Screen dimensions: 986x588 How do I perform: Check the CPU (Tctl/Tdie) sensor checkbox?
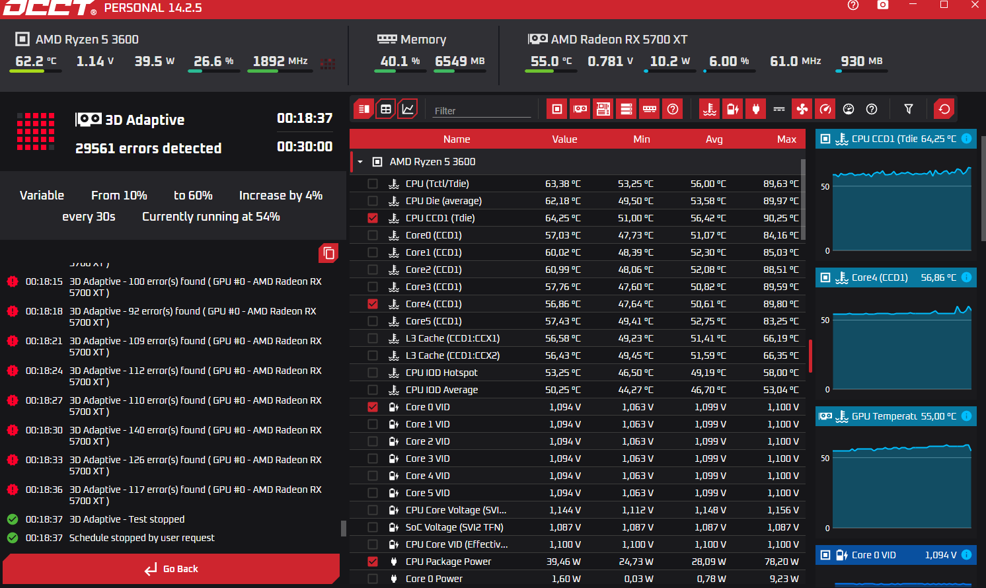[373, 184]
